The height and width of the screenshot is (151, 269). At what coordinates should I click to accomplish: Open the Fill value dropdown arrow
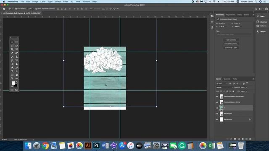pos(247,91)
